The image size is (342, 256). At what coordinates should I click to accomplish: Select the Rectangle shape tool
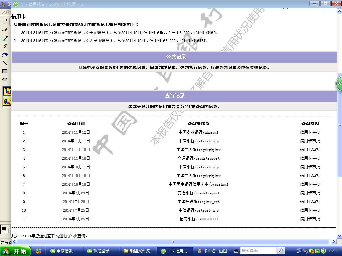[5, 71]
